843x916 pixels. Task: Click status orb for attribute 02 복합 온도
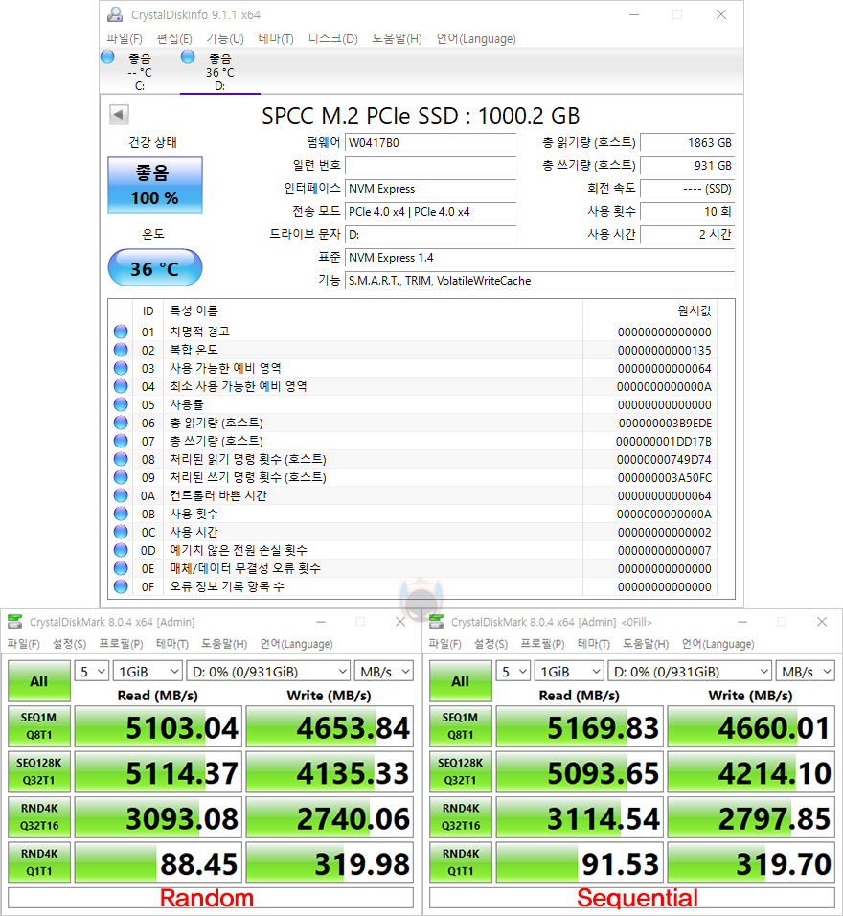pyautogui.click(x=121, y=350)
